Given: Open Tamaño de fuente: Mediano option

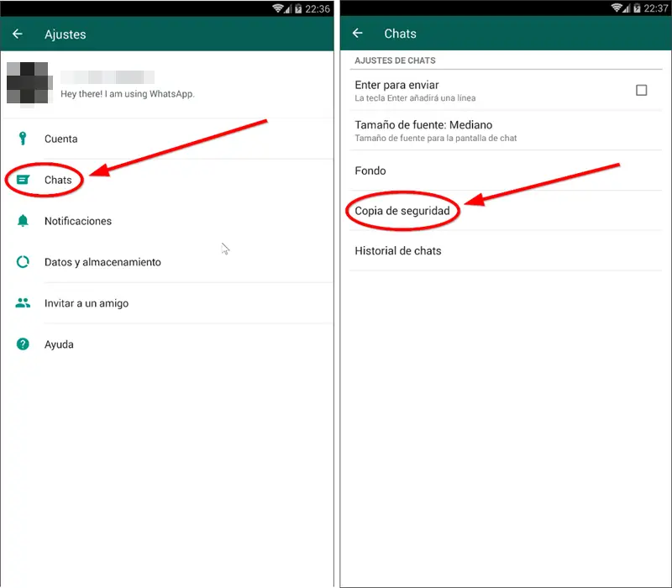Looking at the screenshot, I should (506, 131).
